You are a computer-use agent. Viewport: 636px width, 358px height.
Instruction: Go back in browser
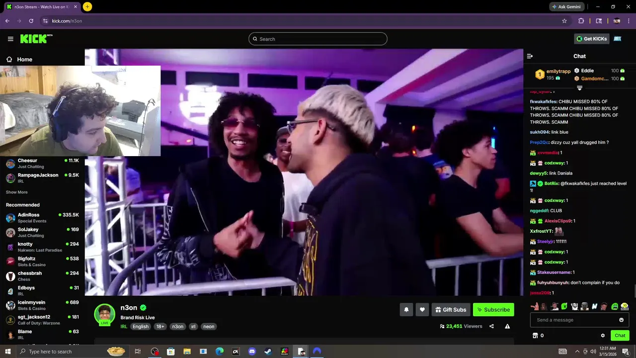click(7, 21)
